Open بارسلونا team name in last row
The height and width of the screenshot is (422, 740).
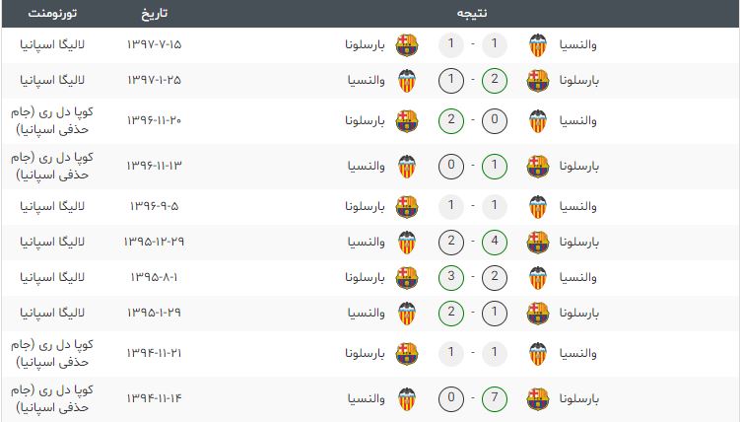pyautogui.click(x=579, y=399)
